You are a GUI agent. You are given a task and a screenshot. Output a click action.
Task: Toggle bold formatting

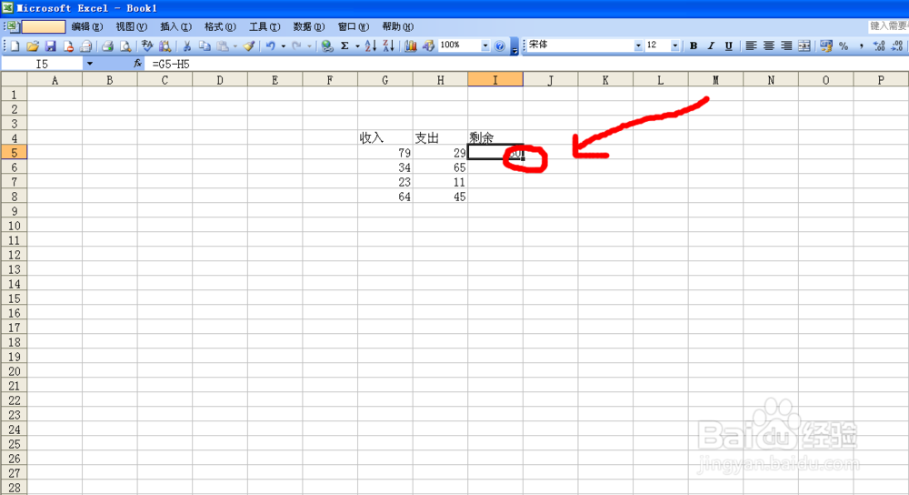click(x=694, y=45)
